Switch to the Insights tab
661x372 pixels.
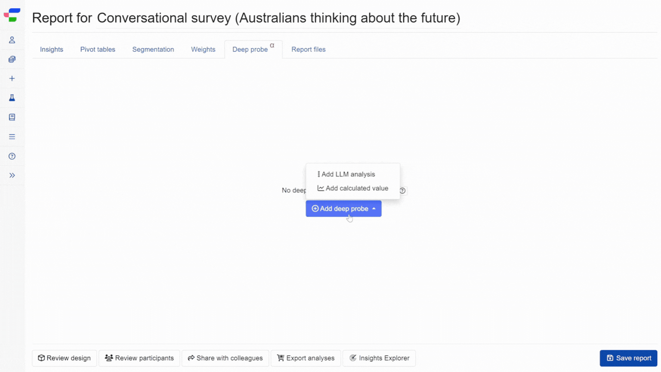[x=52, y=50]
